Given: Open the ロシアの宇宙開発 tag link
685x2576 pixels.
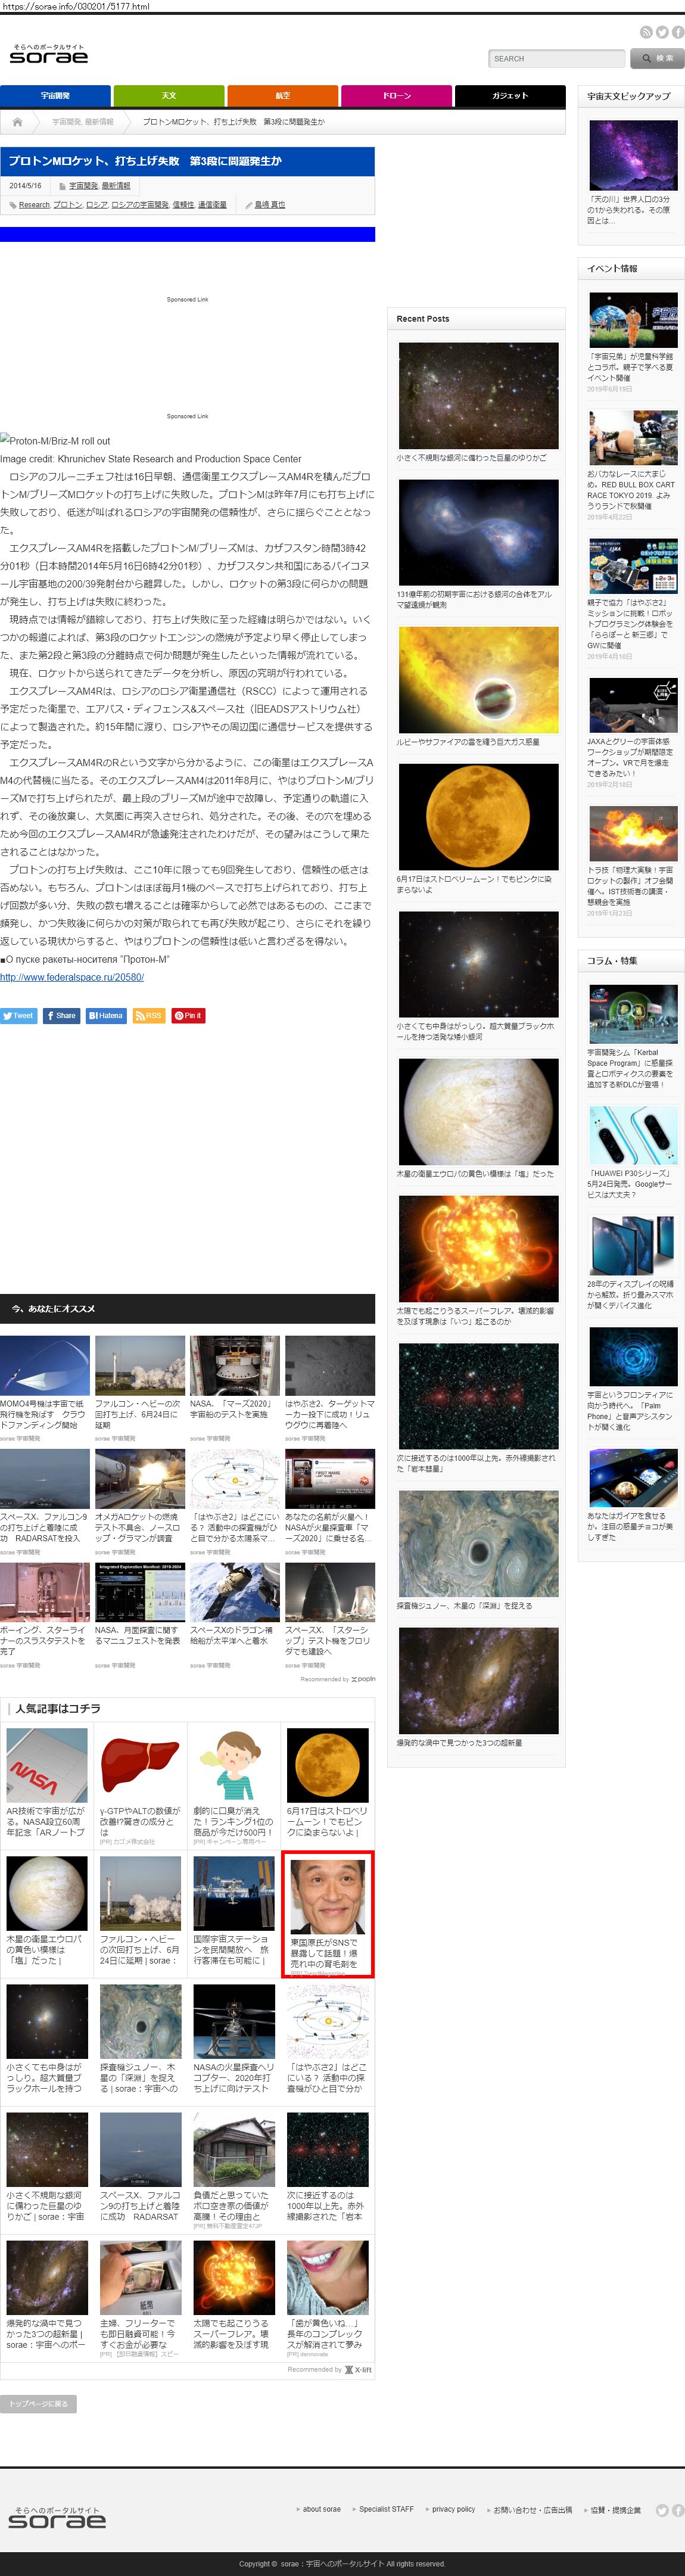Looking at the screenshot, I should click(140, 204).
